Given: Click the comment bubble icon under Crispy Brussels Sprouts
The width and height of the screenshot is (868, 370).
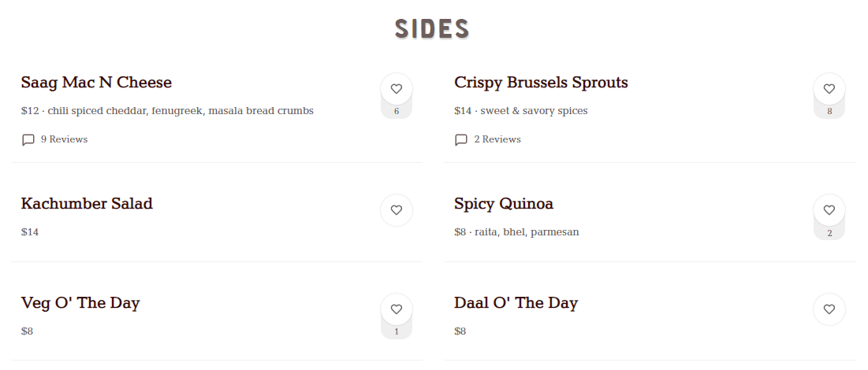Looking at the screenshot, I should pyautogui.click(x=461, y=140).
